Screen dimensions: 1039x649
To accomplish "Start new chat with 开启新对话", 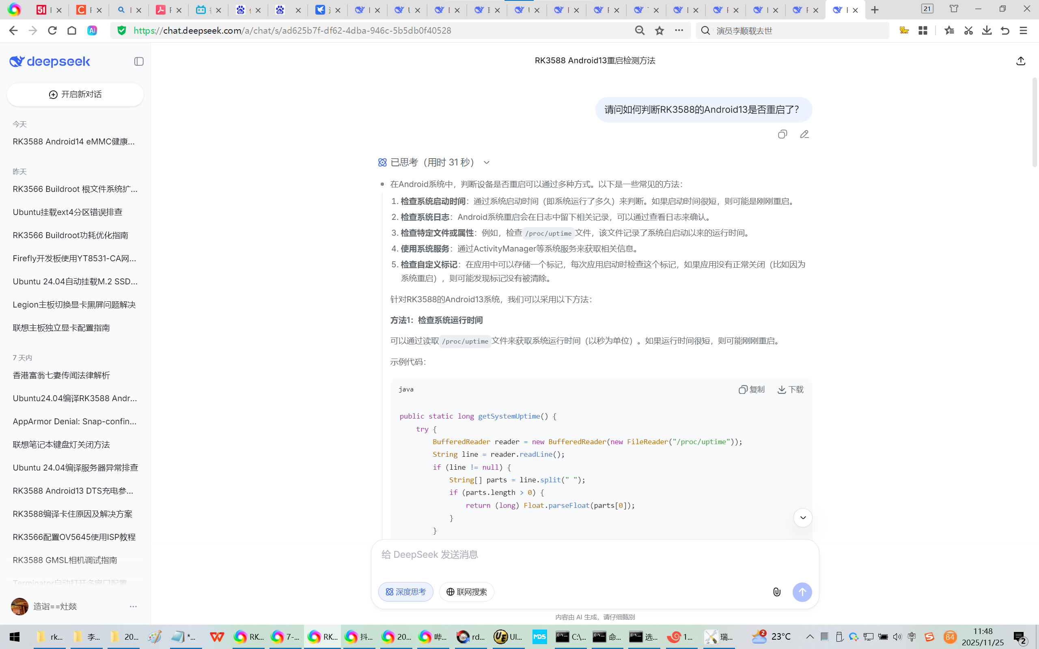I will coord(75,95).
